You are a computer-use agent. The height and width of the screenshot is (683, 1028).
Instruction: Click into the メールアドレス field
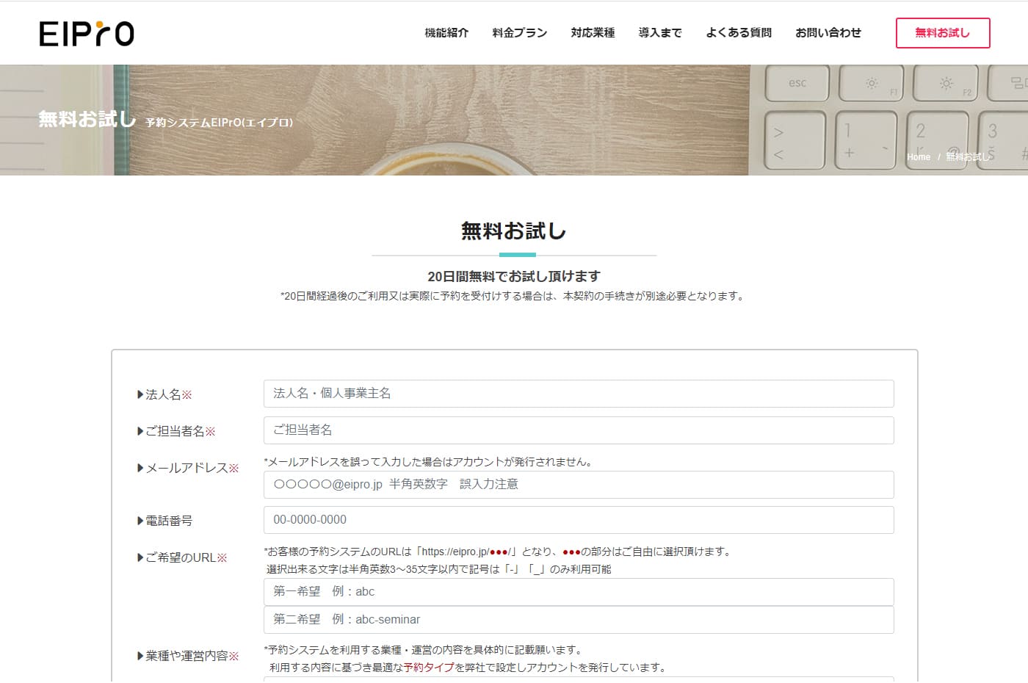click(x=579, y=485)
